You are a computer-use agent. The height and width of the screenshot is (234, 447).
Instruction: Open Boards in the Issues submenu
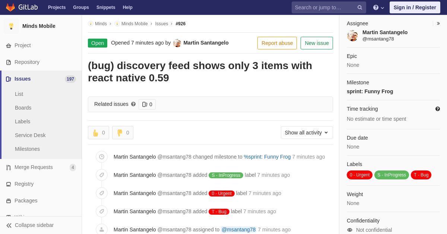coord(23,108)
